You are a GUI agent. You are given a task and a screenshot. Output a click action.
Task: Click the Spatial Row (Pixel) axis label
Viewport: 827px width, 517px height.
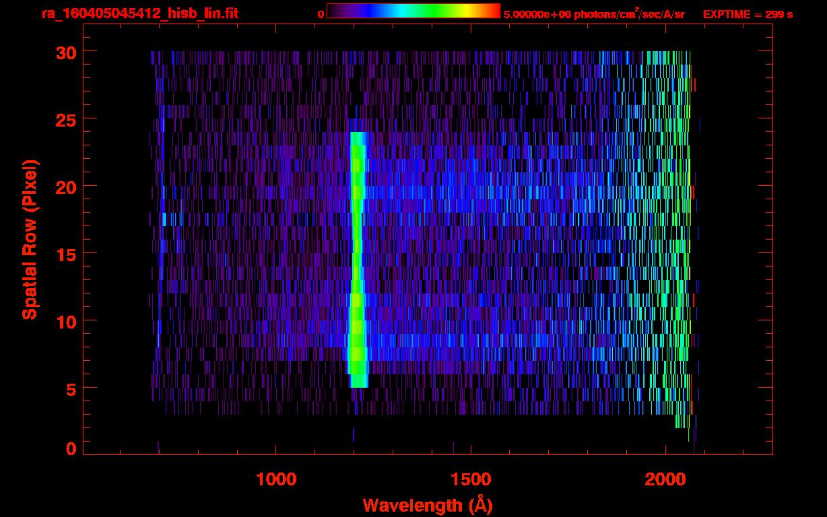coord(30,239)
